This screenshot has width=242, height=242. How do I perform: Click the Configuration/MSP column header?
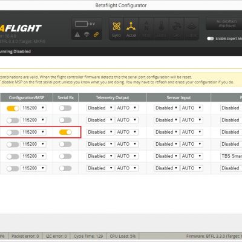click(x=27, y=97)
